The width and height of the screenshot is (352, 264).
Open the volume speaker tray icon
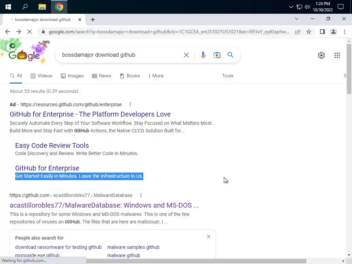307,7
